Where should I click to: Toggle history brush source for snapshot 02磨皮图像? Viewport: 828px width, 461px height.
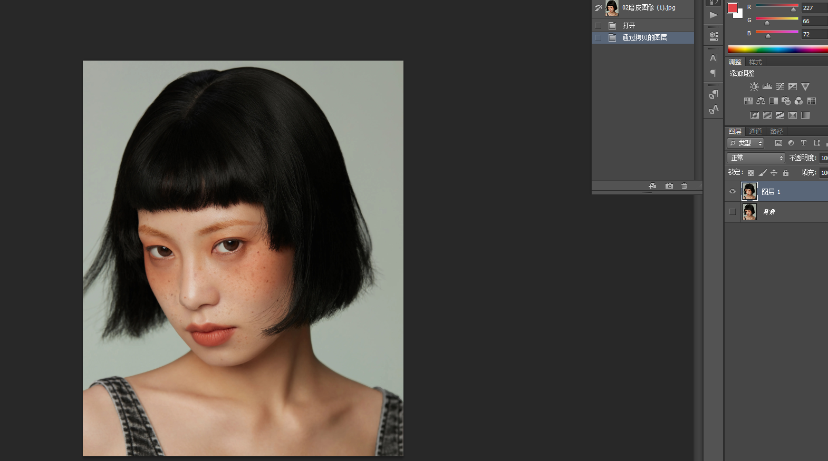(598, 8)
